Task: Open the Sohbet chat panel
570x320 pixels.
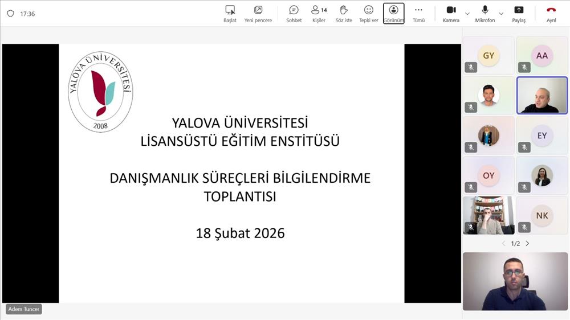Action: click(294, 14)
